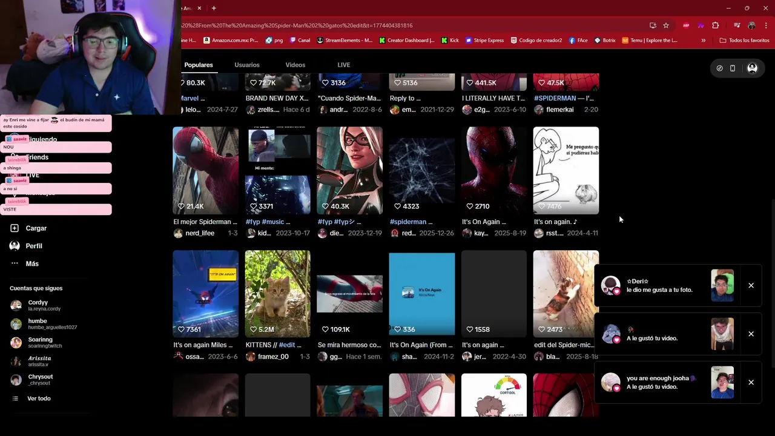Open the Creator Dashboard bookmark
This screenshot has height=436, width=775.
407,41
